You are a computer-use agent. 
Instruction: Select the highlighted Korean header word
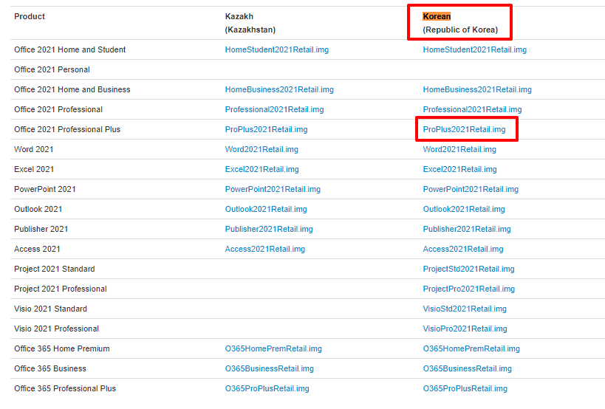[437, 16]
